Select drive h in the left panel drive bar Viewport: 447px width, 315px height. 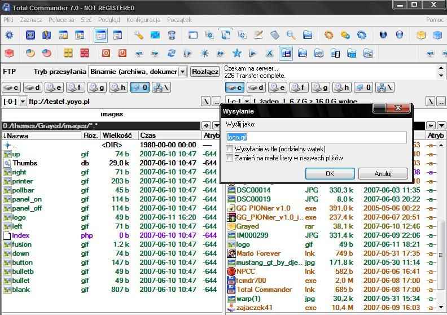(119, 88)
